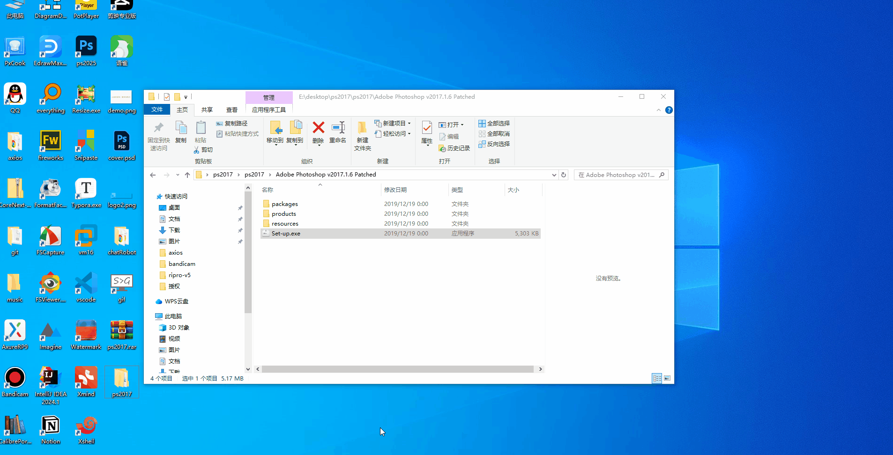The height and width of the screenshot is (455, 893).
Task: Open the File menu tab
Action: 157,110
